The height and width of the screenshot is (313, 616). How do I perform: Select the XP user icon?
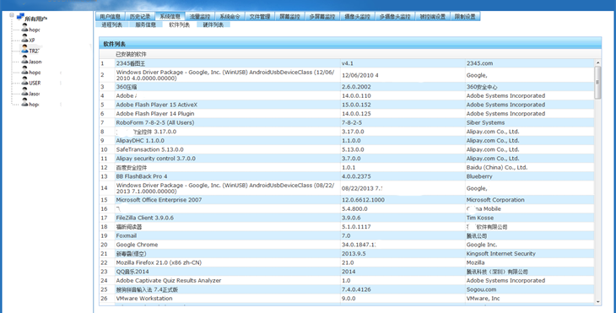pos(25,40)
